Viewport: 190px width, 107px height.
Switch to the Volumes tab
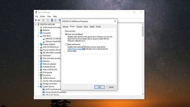79,27
